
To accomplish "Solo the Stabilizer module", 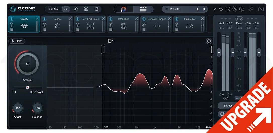I will [111, 25].
